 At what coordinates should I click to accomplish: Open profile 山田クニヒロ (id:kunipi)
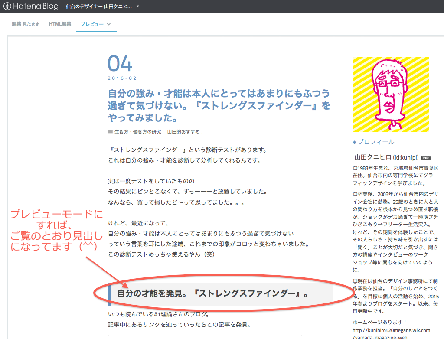click(x=386, y=157)
